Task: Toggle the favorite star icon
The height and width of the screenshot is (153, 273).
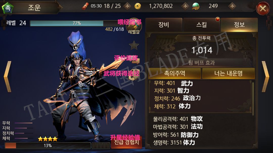Action: [134, 45]
